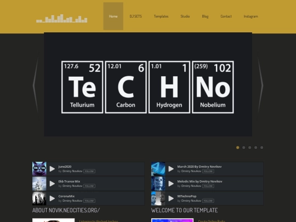Open March 2020 By Dmitry Novikov title
Viewport: 296px width, 222px height.
[x=200, y=167]
